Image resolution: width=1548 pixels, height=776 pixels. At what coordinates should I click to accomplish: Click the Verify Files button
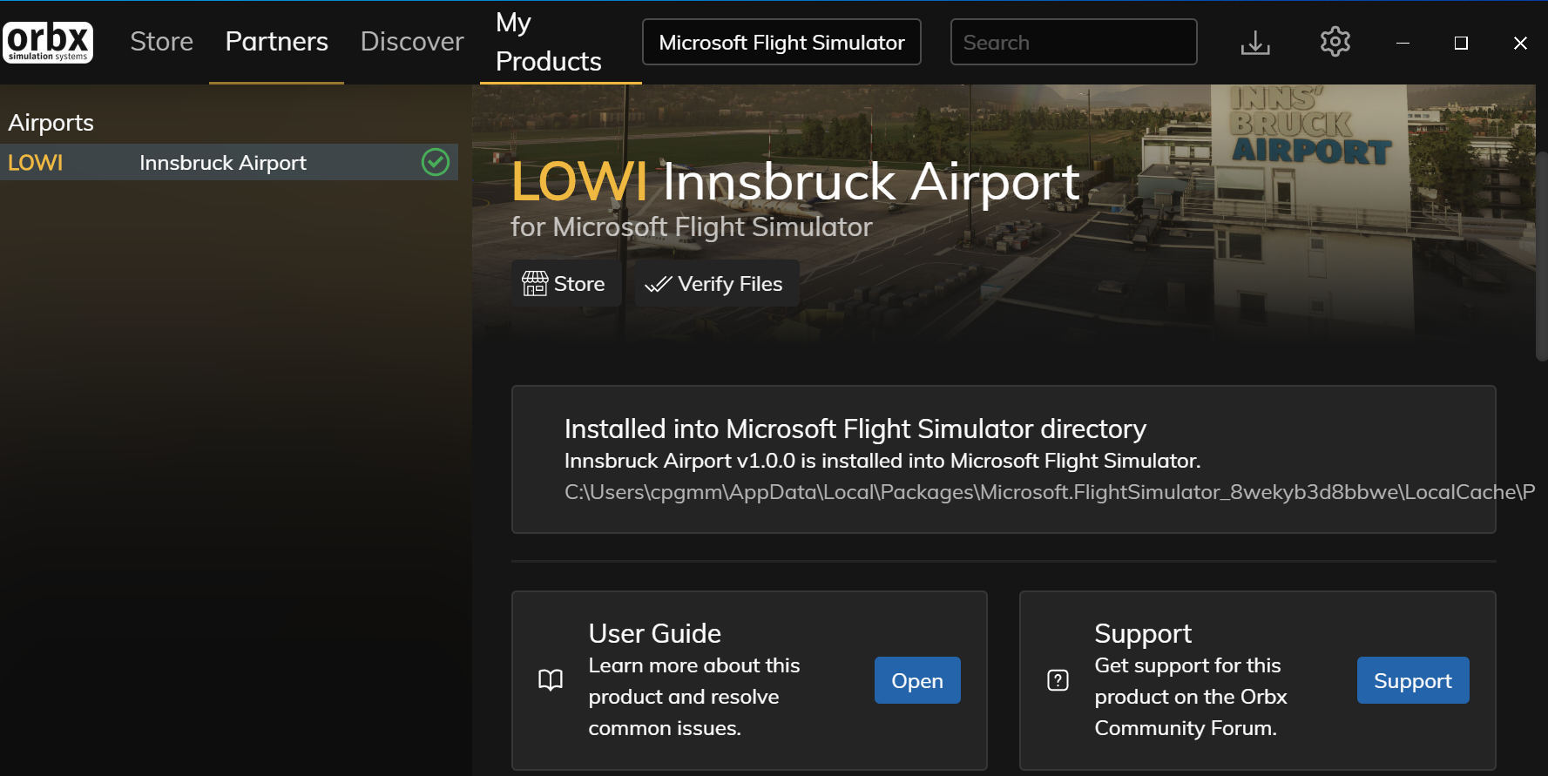[x=715, y=284]
